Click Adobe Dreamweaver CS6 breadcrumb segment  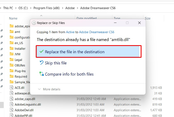click(x=98, y=8)
